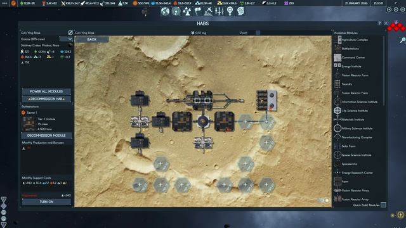This screenshot has width=406, height=228.
Task: Select the Command Center module icon
Action: 337,58
